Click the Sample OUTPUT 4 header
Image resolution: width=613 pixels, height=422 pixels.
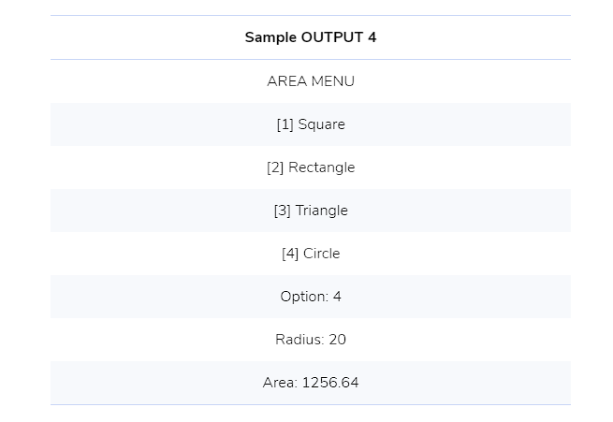pos(311,37)
